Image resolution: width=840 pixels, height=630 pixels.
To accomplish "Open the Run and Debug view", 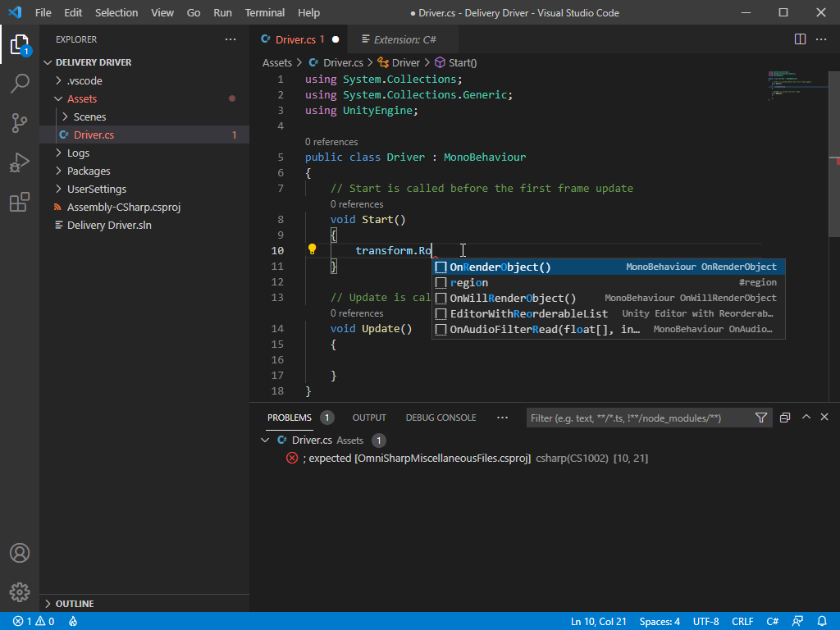I will 20,162.
